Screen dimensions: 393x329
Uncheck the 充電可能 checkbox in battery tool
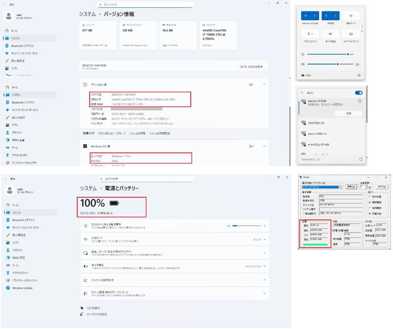pyautogui.click(x=370, y=214)
